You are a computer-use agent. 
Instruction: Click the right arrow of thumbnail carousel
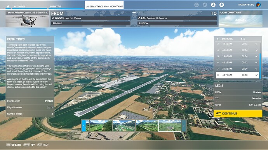tap(184, 126)
